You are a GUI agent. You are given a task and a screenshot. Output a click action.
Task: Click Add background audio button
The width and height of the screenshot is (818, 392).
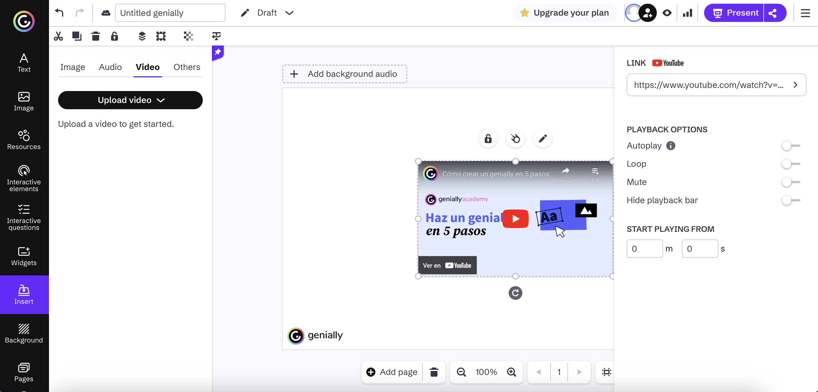[x=345, y=74]
